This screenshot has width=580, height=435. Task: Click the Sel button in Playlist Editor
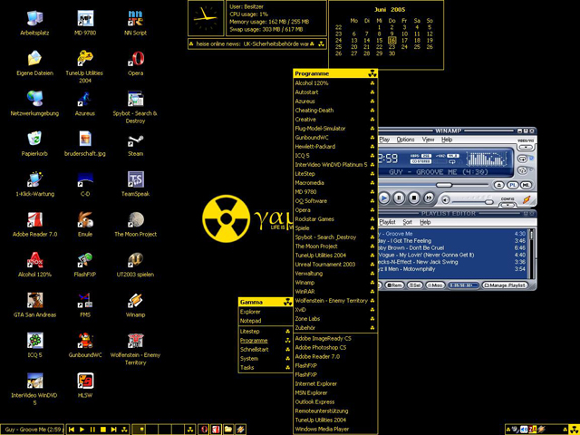[x=415, y=285]
